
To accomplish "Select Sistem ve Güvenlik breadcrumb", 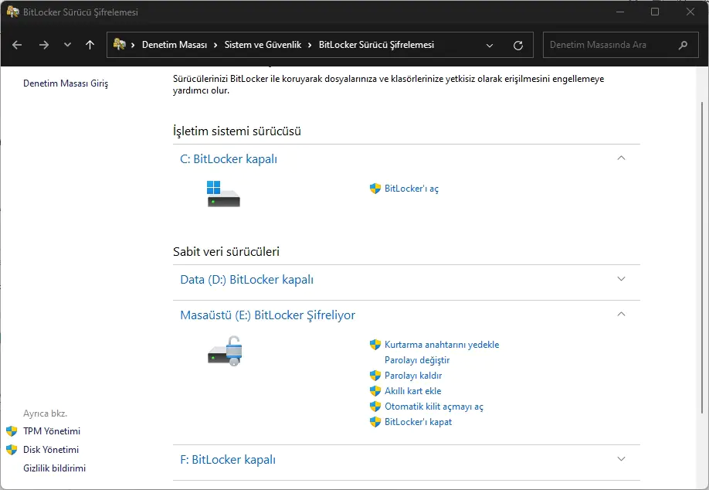I will coord(263,45).
